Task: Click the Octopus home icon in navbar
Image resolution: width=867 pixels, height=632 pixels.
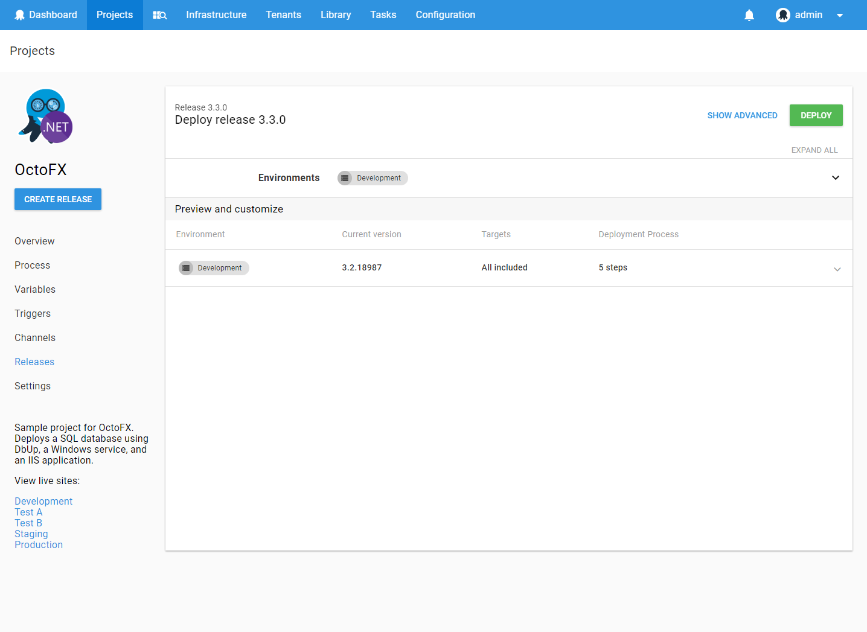Action: pos(20,14)
